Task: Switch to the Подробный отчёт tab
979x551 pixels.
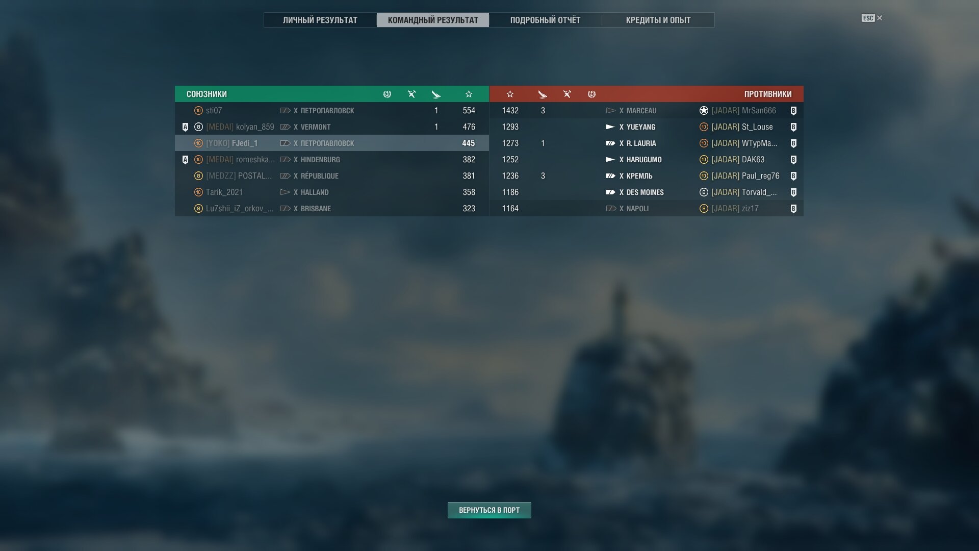Action: pos(545,20)
